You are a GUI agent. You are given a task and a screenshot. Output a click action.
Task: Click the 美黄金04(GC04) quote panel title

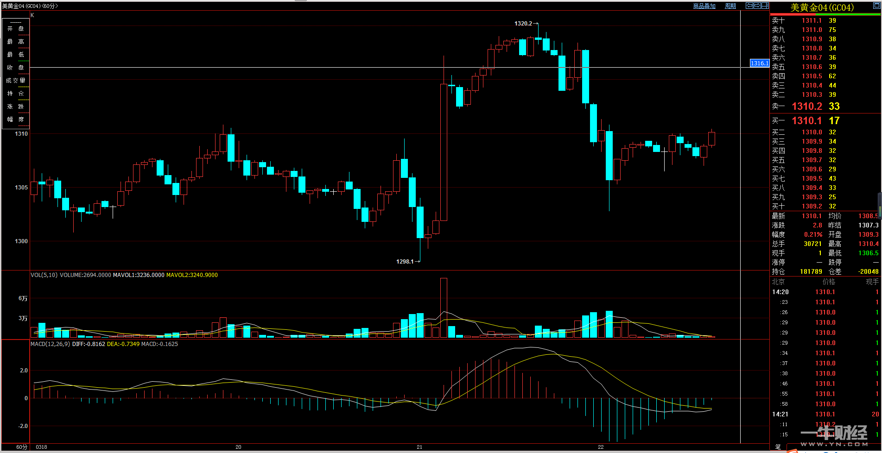(821, 7)
